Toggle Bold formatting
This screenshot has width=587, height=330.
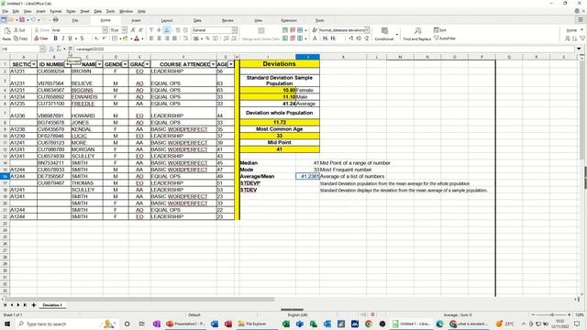click(55, 38)
